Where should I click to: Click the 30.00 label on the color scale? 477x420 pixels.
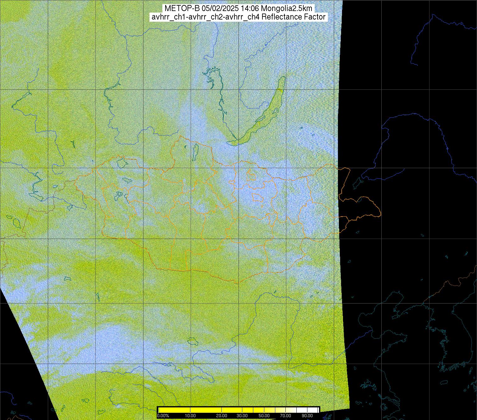tap(242, 416)
